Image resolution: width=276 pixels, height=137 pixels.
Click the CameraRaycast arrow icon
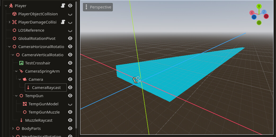(28, 88)
